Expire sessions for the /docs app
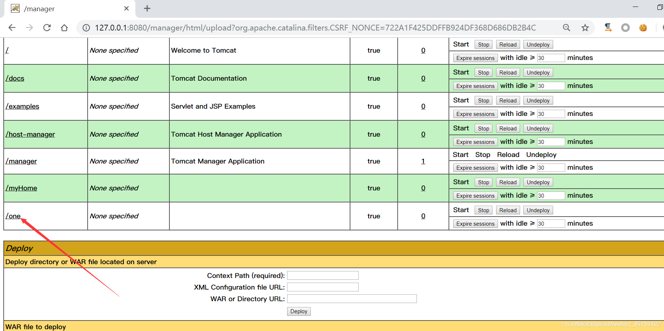 475,86
